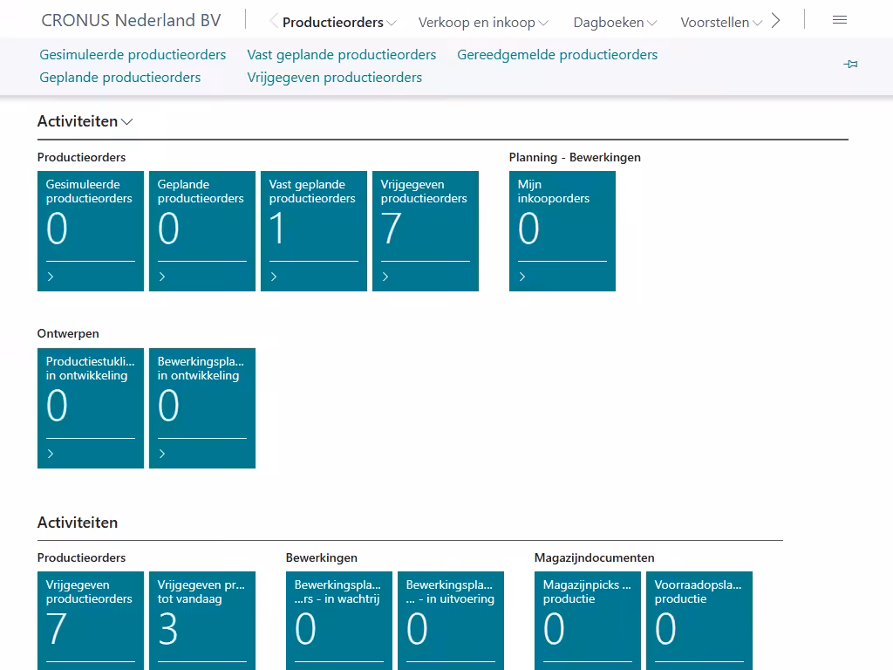Click arrow on Mijn inkooporders tile
The image size is (893, 670).
coord(523,277)
